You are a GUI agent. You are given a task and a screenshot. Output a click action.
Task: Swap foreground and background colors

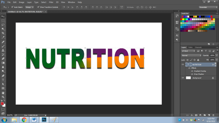click(x=4, y=100)
